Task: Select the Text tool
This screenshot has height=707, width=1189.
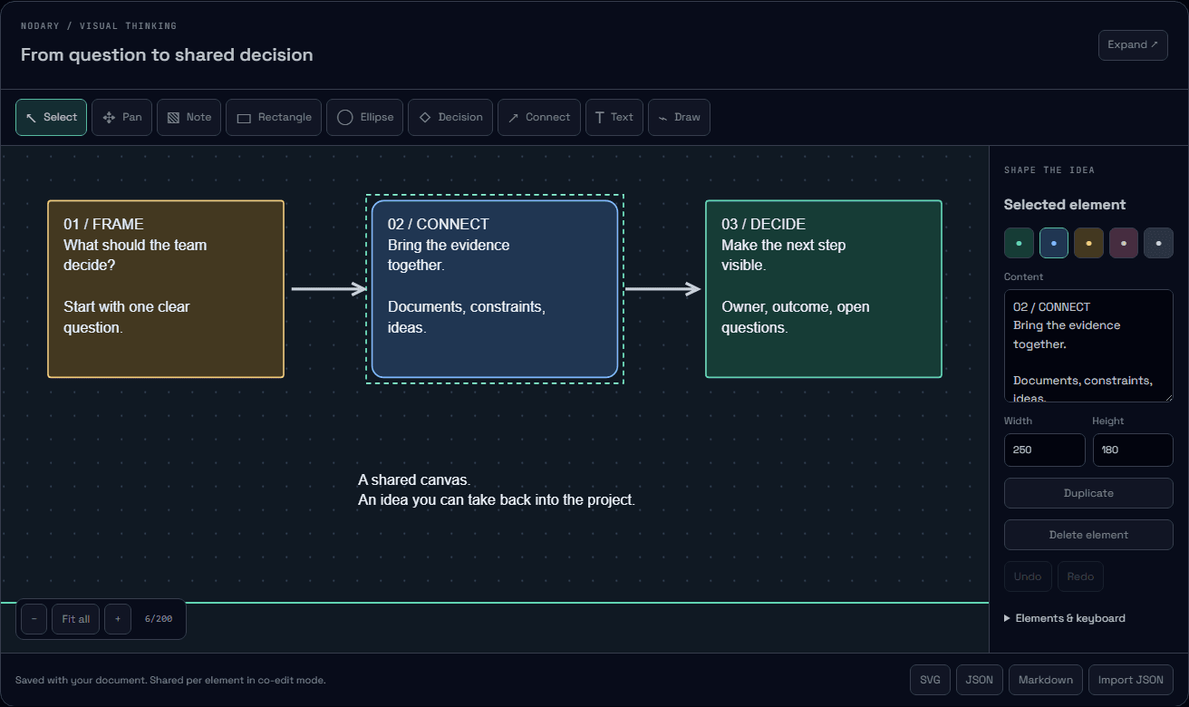Action: (x=614, y=117)
